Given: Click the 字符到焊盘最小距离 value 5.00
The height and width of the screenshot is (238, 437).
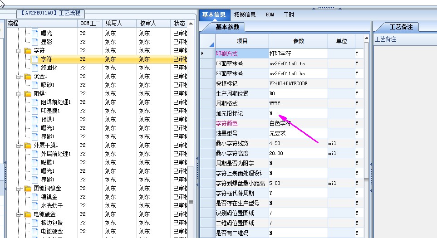Looking at the screenshot, I should [298, 184].
